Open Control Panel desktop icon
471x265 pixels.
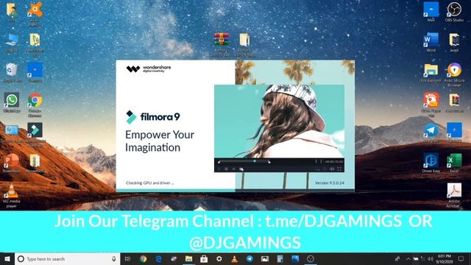click(12, 133)
